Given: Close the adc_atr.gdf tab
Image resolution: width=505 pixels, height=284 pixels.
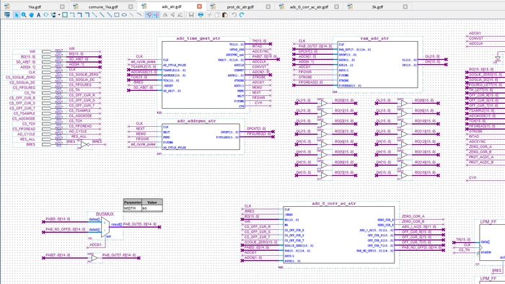Looking at the screenshot, I should point(199,6).
